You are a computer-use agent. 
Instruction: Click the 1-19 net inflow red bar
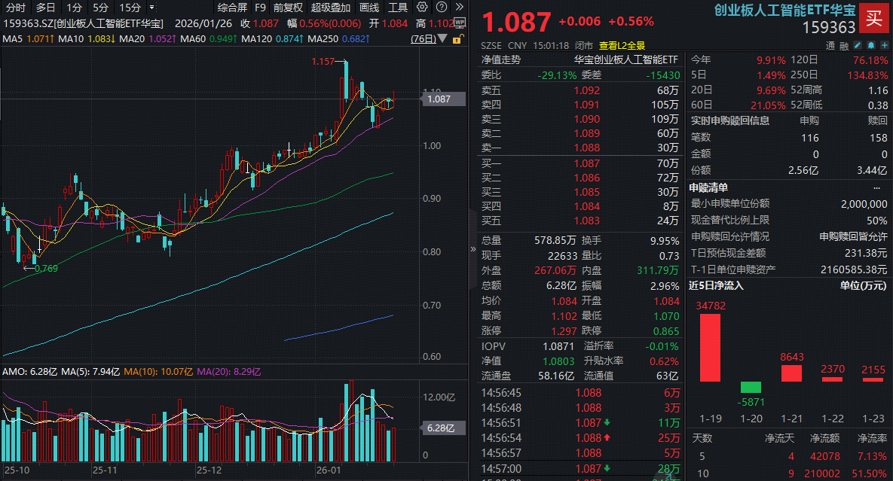click(x=710, y=347)
